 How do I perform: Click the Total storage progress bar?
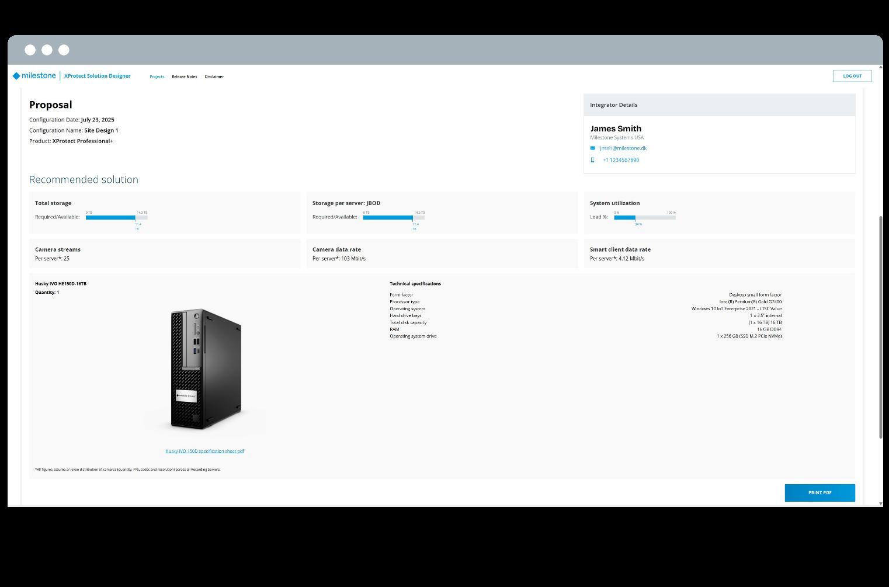click(x=116, y=217)
